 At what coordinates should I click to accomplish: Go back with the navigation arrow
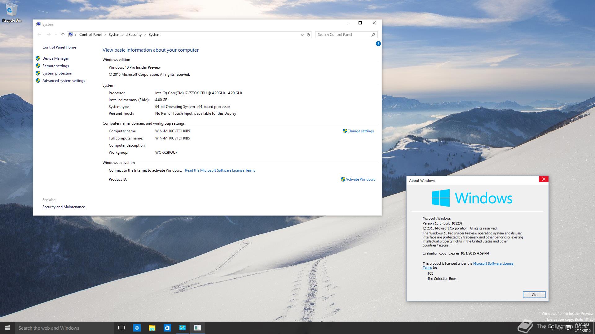[39, 35]
